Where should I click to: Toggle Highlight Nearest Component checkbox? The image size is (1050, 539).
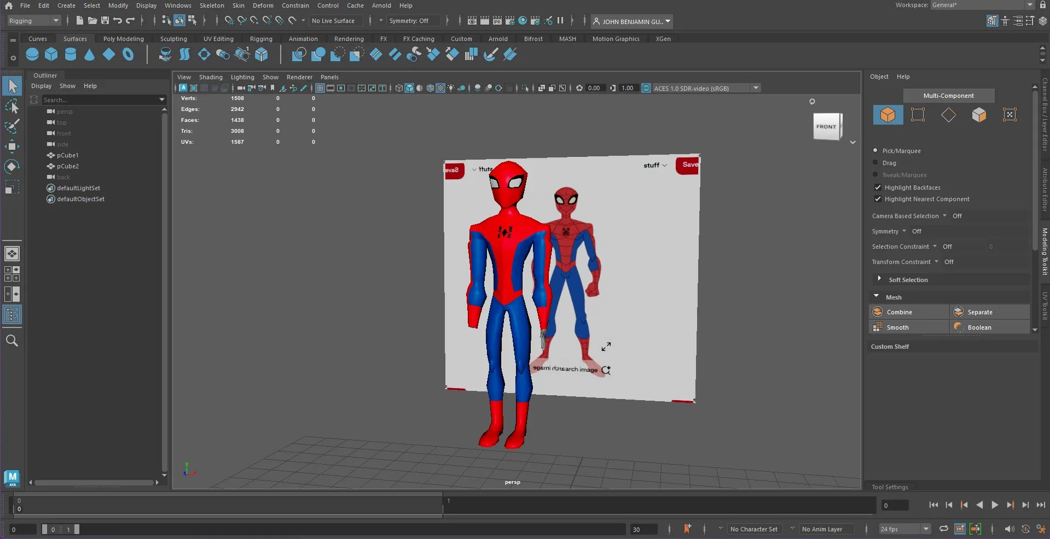pos(878,199)
